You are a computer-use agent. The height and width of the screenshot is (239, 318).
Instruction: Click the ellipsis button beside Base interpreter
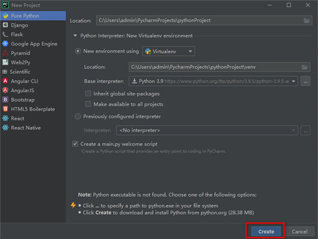[x=305, y=81]
